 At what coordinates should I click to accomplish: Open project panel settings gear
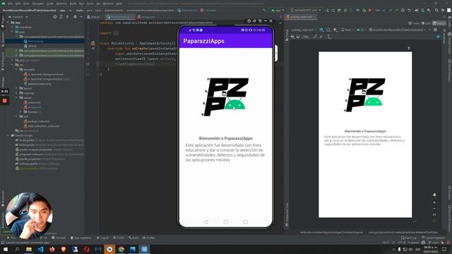(75, 17)
